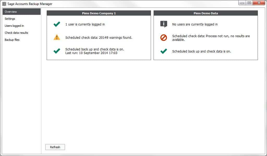This screenshot has width=267, height=156.
Task: Click green checkmark beside '1 user is currently logged in'
Action: coord(57,24)
